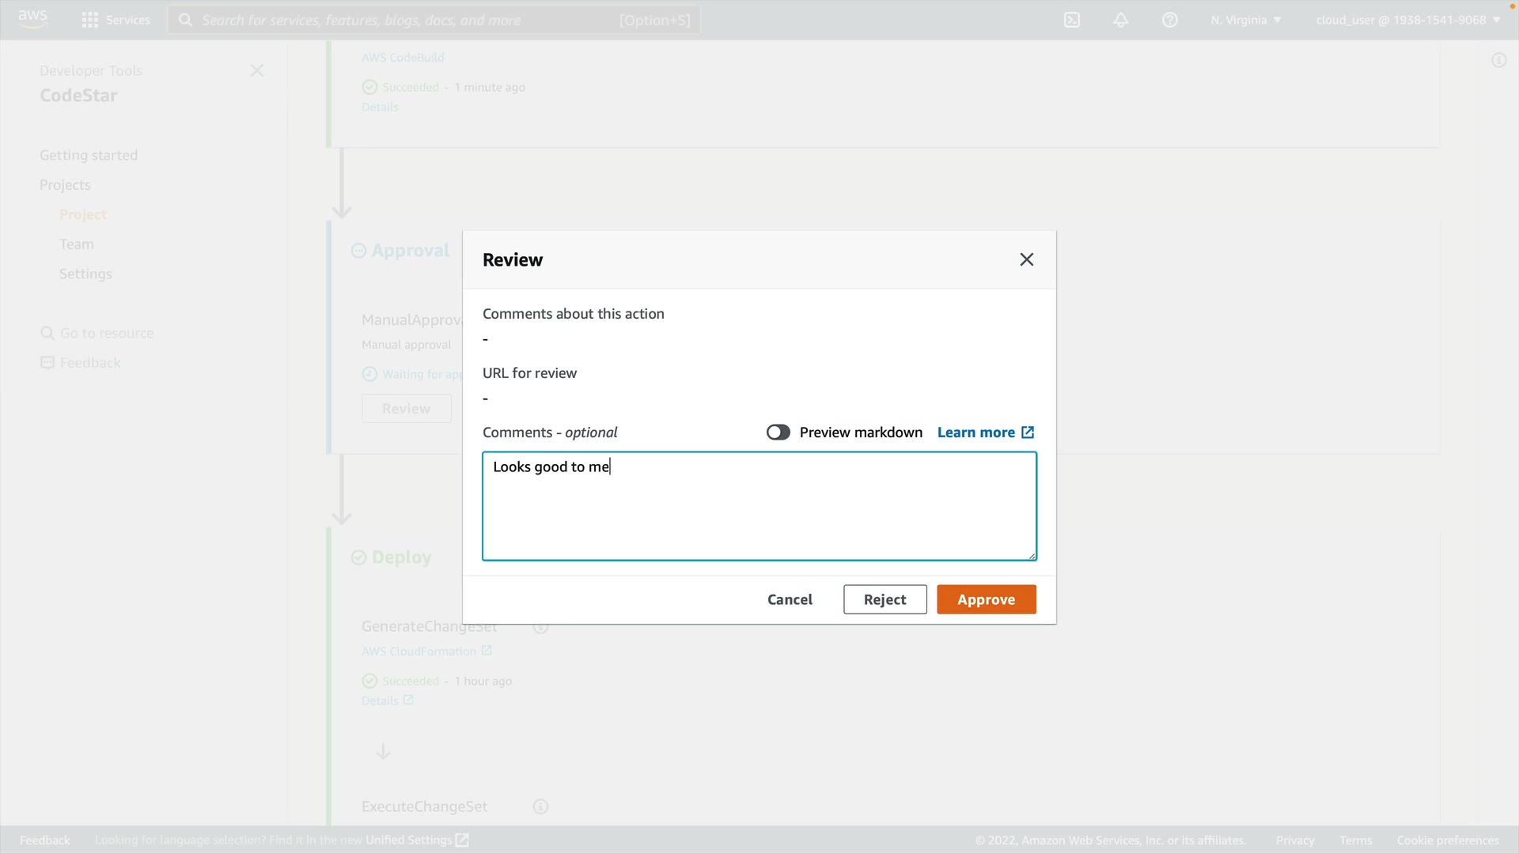
Task: Focus the AWS services search box
Action: 434,20
